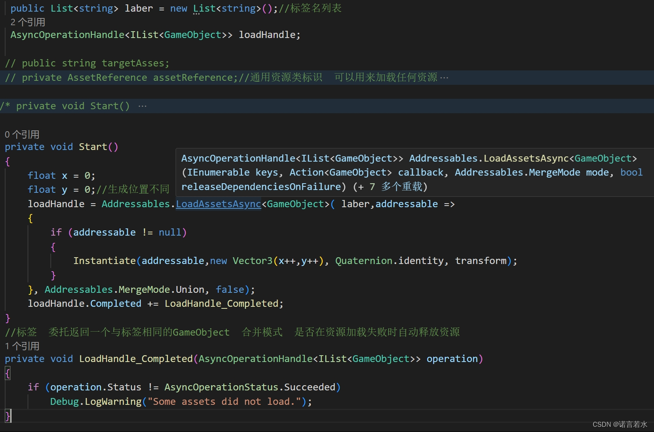Open the '0 个引用' code lens above Start
The height and width of the screenshot is (432, 654).
[x=22, y=134]
